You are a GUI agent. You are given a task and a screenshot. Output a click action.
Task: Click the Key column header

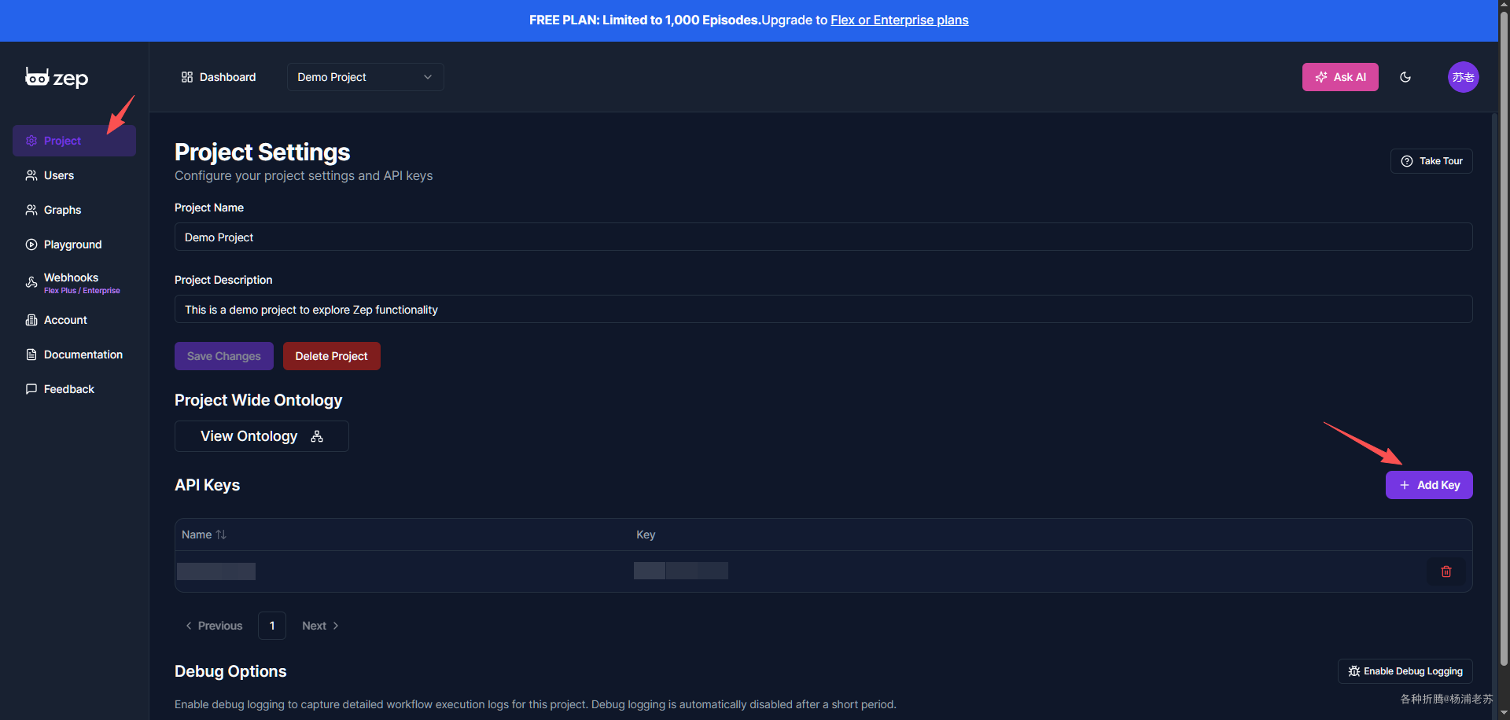pyautogui.click(x=646, y=534)
